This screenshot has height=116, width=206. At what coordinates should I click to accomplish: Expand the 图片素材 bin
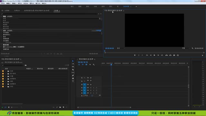pos(6,74)
